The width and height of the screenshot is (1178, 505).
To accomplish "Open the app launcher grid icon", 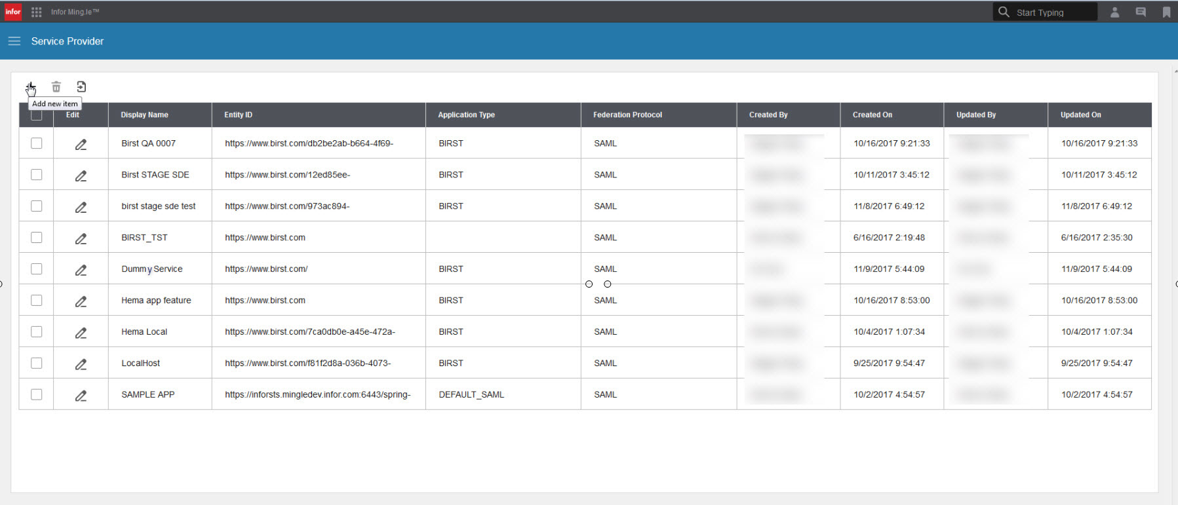I will tap(37, 12).
